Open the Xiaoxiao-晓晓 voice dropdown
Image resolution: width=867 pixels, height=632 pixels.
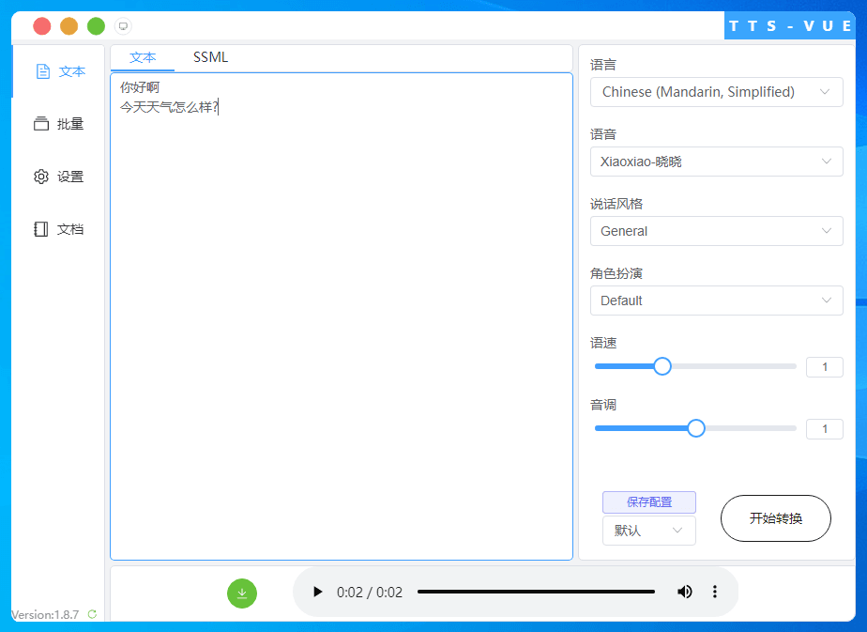pyautogui.click(x=716, y=162)
